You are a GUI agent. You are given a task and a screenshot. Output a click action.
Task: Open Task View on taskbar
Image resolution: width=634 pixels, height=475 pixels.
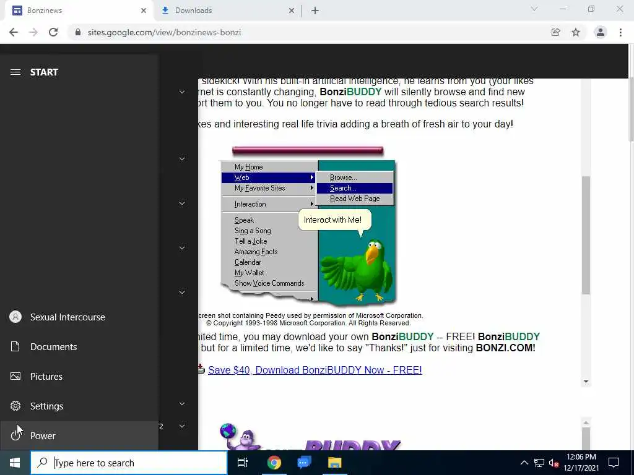click(x=243, y=463)
